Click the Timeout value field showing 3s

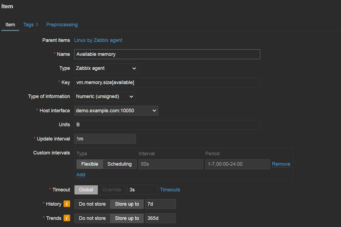143,190
